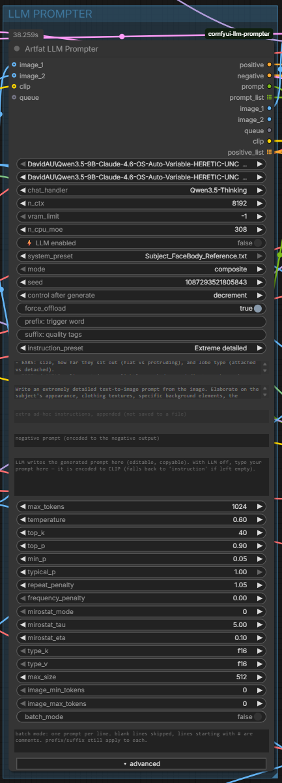The image size is (282, 783).
Task: Focus the suffix: quality tags field
Action: tap(141, 335)
